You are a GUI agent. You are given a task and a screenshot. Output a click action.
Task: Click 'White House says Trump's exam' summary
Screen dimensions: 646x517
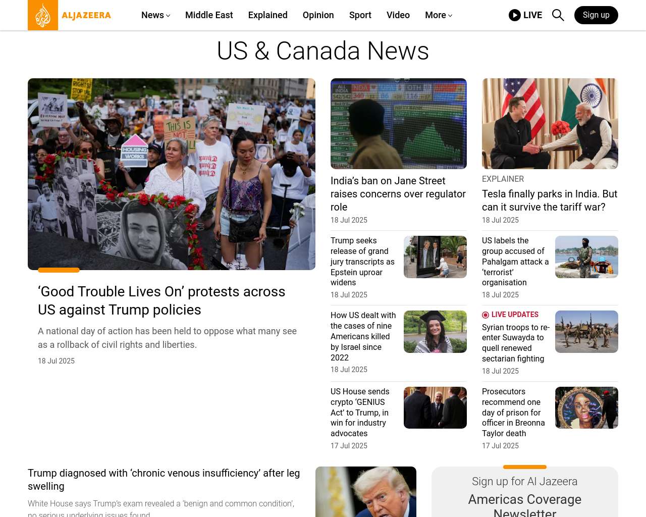[161, 508]
